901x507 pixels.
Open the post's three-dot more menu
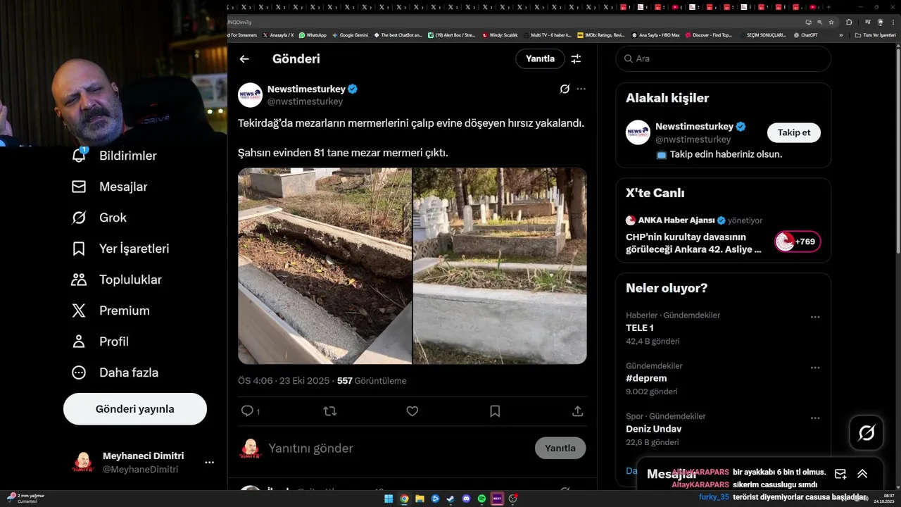[x=581, y=89]
